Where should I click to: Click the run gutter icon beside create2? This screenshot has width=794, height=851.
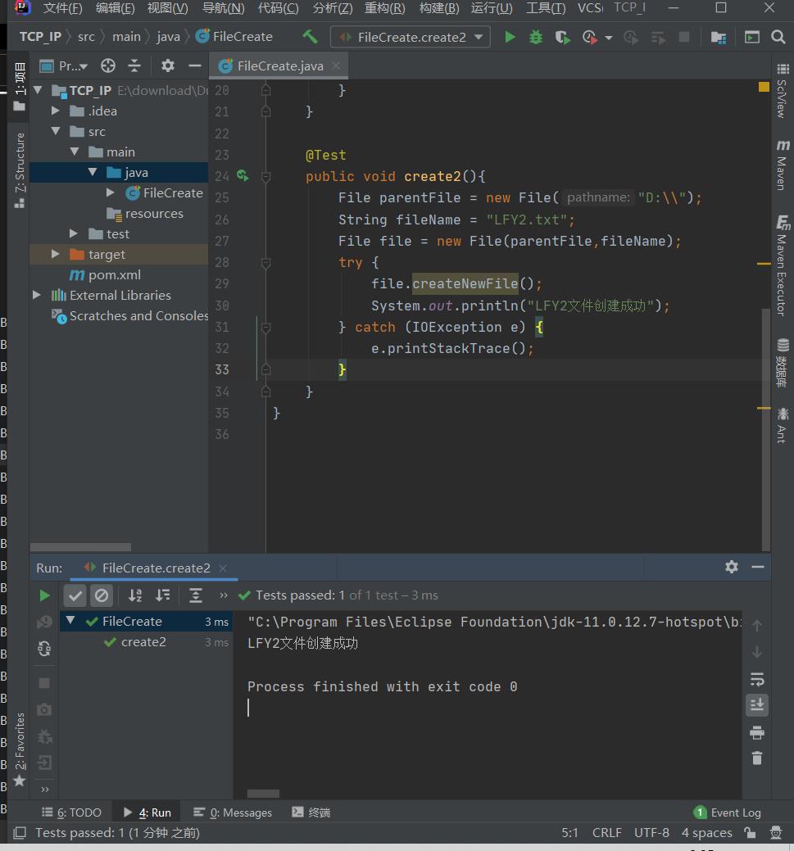[x=243, y=176]
